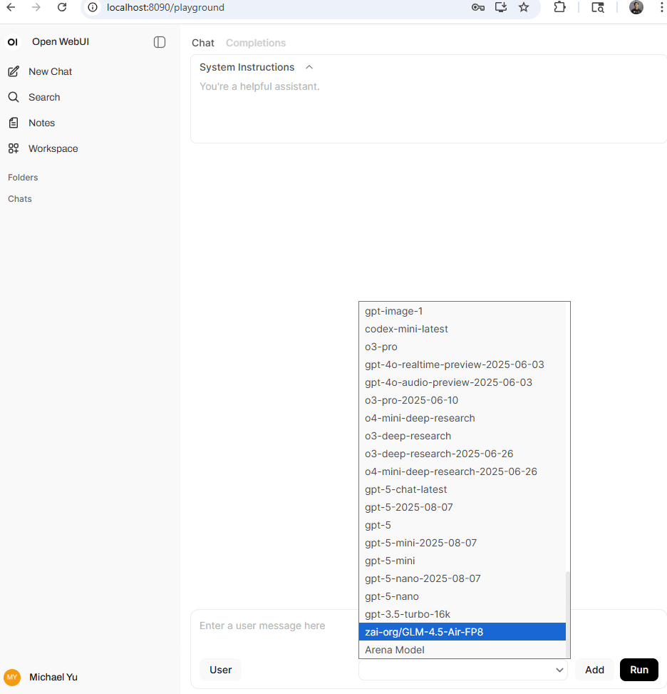The image size is (667, 694).
Task: Click the Workspace grid icon
Action: coord(14,148)
